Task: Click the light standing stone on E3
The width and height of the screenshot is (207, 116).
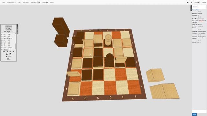Action: 121,60
